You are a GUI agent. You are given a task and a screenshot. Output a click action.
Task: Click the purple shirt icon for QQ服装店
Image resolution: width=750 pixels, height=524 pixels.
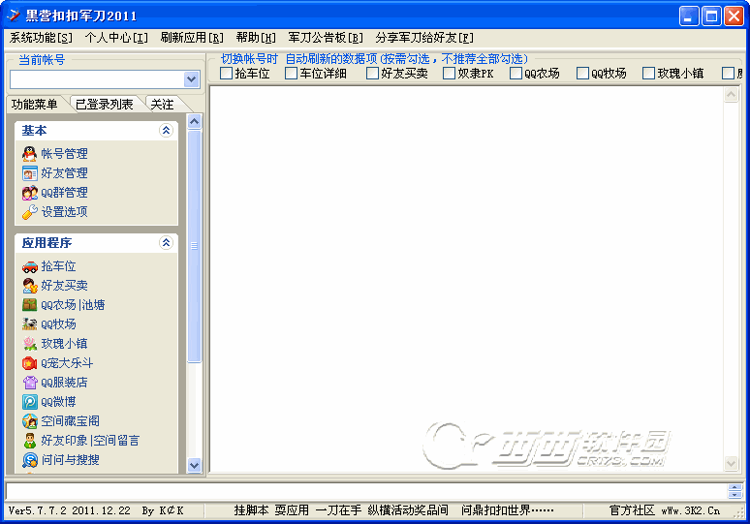(x=30, y=382)
